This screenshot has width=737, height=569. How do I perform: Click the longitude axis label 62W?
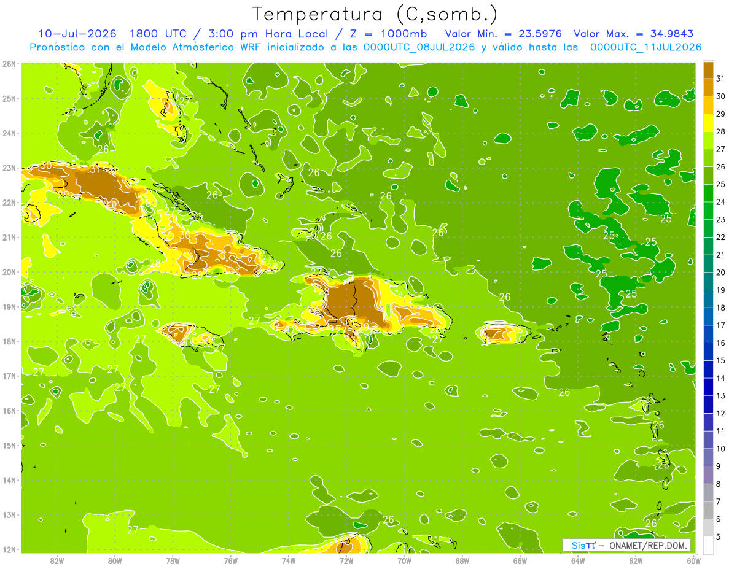click(636, 560)
